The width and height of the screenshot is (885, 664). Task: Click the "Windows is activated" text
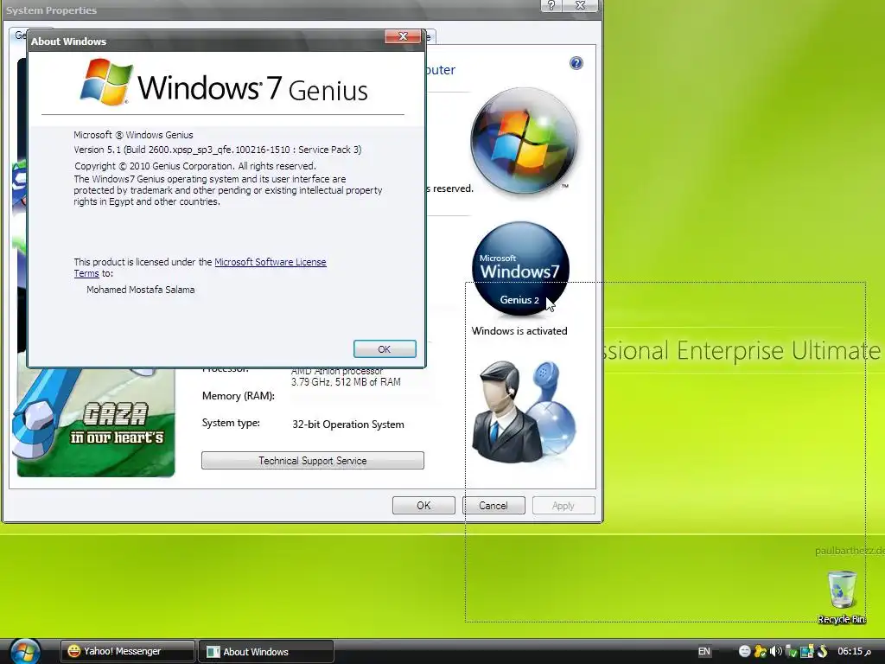(519, 331)
